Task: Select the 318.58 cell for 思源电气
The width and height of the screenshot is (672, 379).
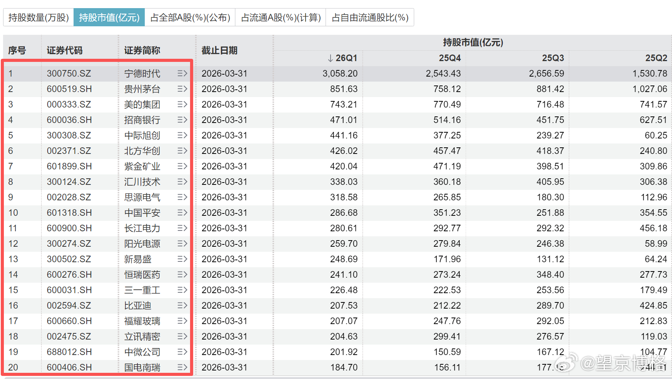Action: [x=344, y=197]
